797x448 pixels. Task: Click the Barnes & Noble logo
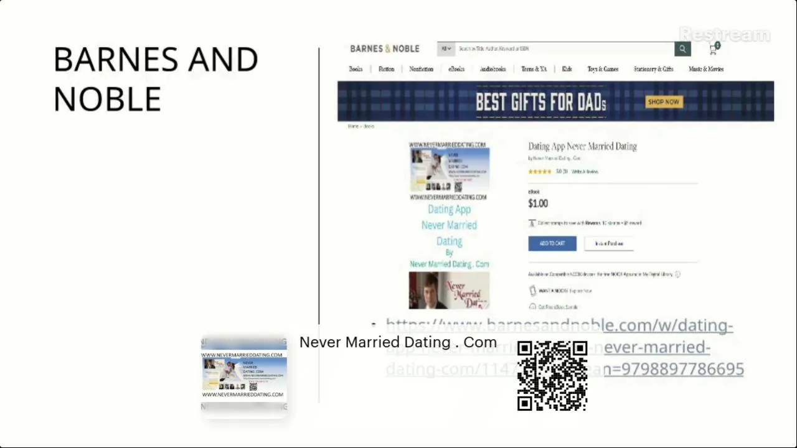(385, 49)
